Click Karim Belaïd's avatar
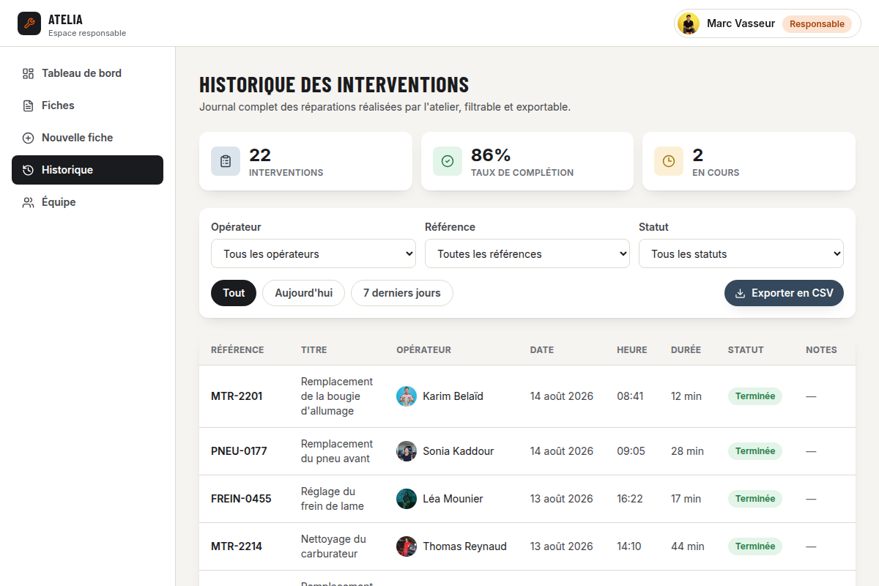This screenshot has height=586, width=879. [407, 396]
